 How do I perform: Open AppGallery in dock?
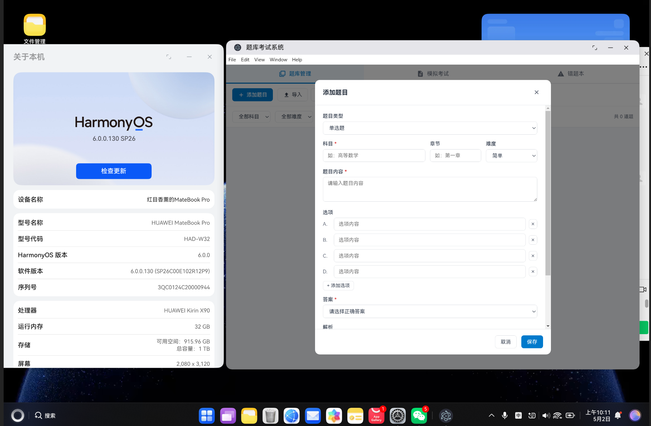tap(376, 415)
